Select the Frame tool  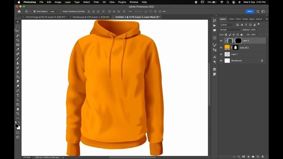pos(18,45)
